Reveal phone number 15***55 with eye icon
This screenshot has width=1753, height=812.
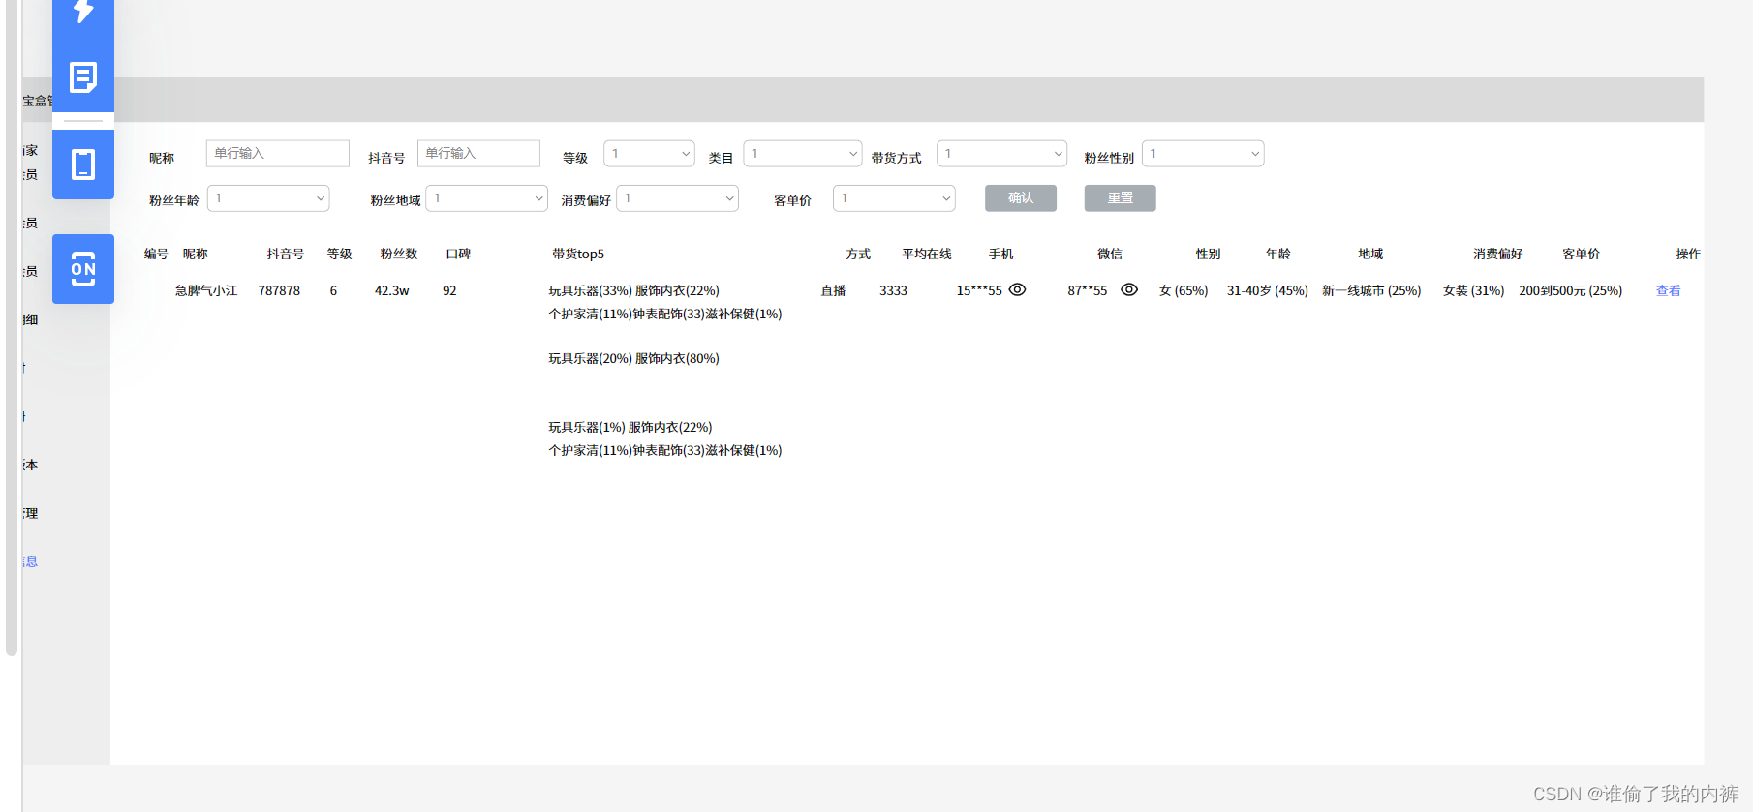[x=1017, y=289]
